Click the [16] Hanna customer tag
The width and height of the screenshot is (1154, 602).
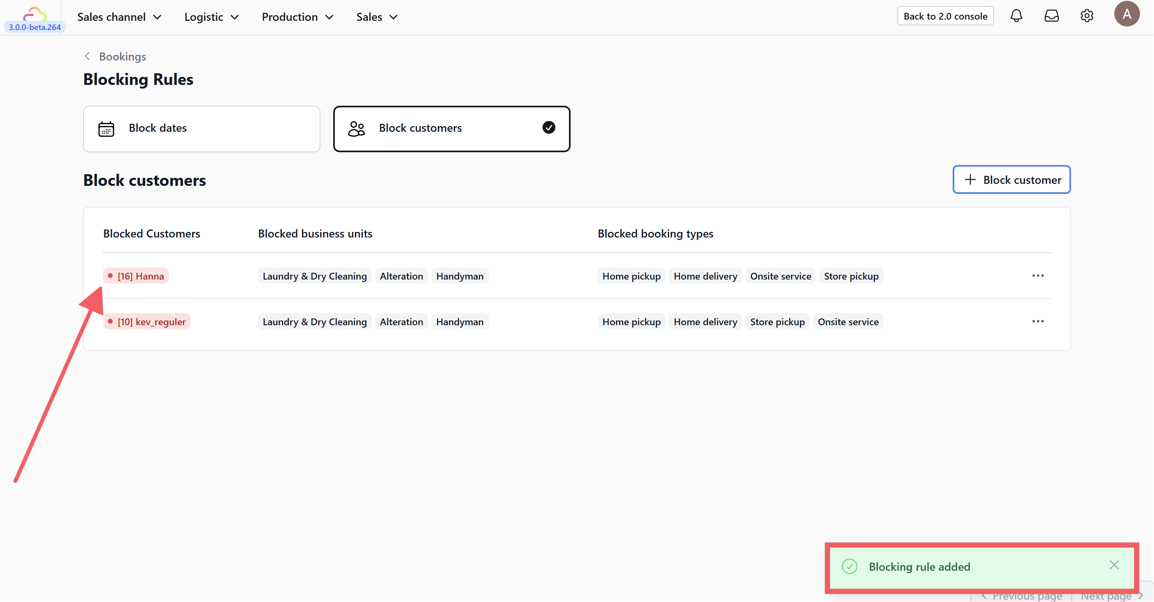136,276
